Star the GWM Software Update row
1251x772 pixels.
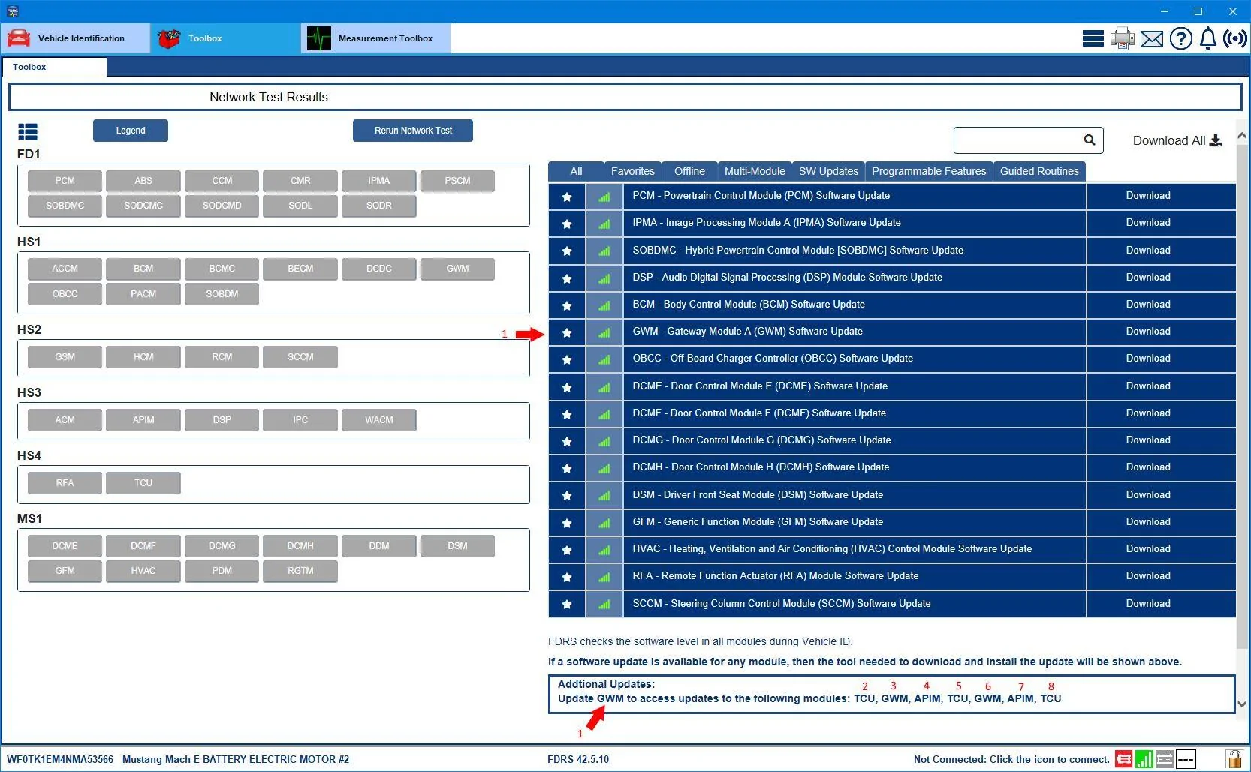pos(567,332)
